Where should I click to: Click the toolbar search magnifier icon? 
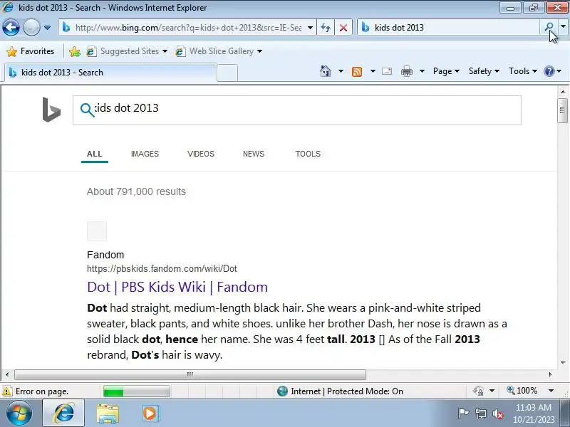[549, 27]
